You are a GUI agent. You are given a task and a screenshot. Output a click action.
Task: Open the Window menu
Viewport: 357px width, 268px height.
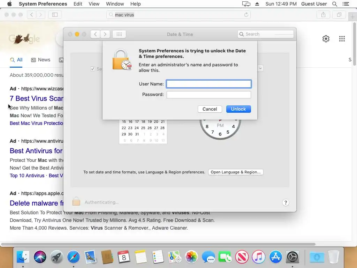click(x=115, y=4)
